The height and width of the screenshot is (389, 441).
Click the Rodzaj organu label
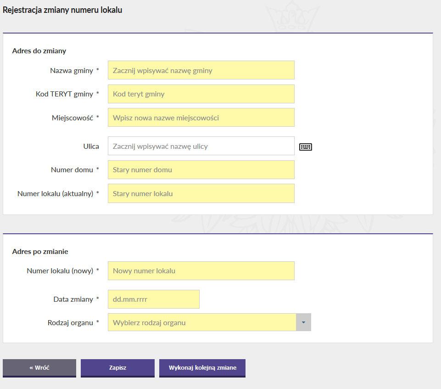tap(70, 322)
